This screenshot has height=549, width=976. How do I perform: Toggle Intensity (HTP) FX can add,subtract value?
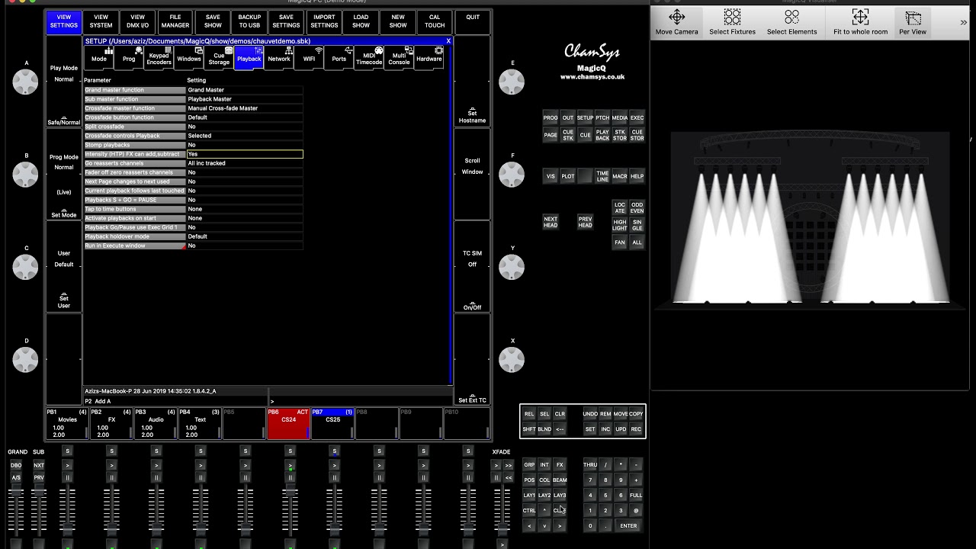(x=245, y=154)
